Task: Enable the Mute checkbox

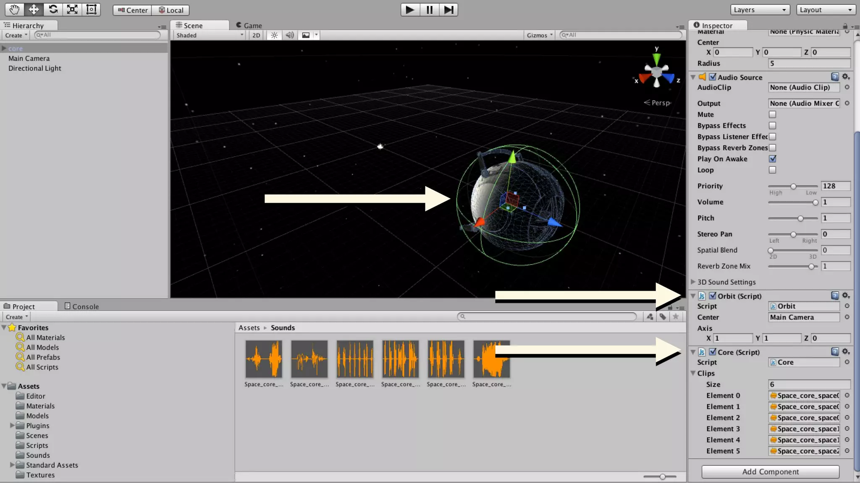Action: [x=772, y=114]
